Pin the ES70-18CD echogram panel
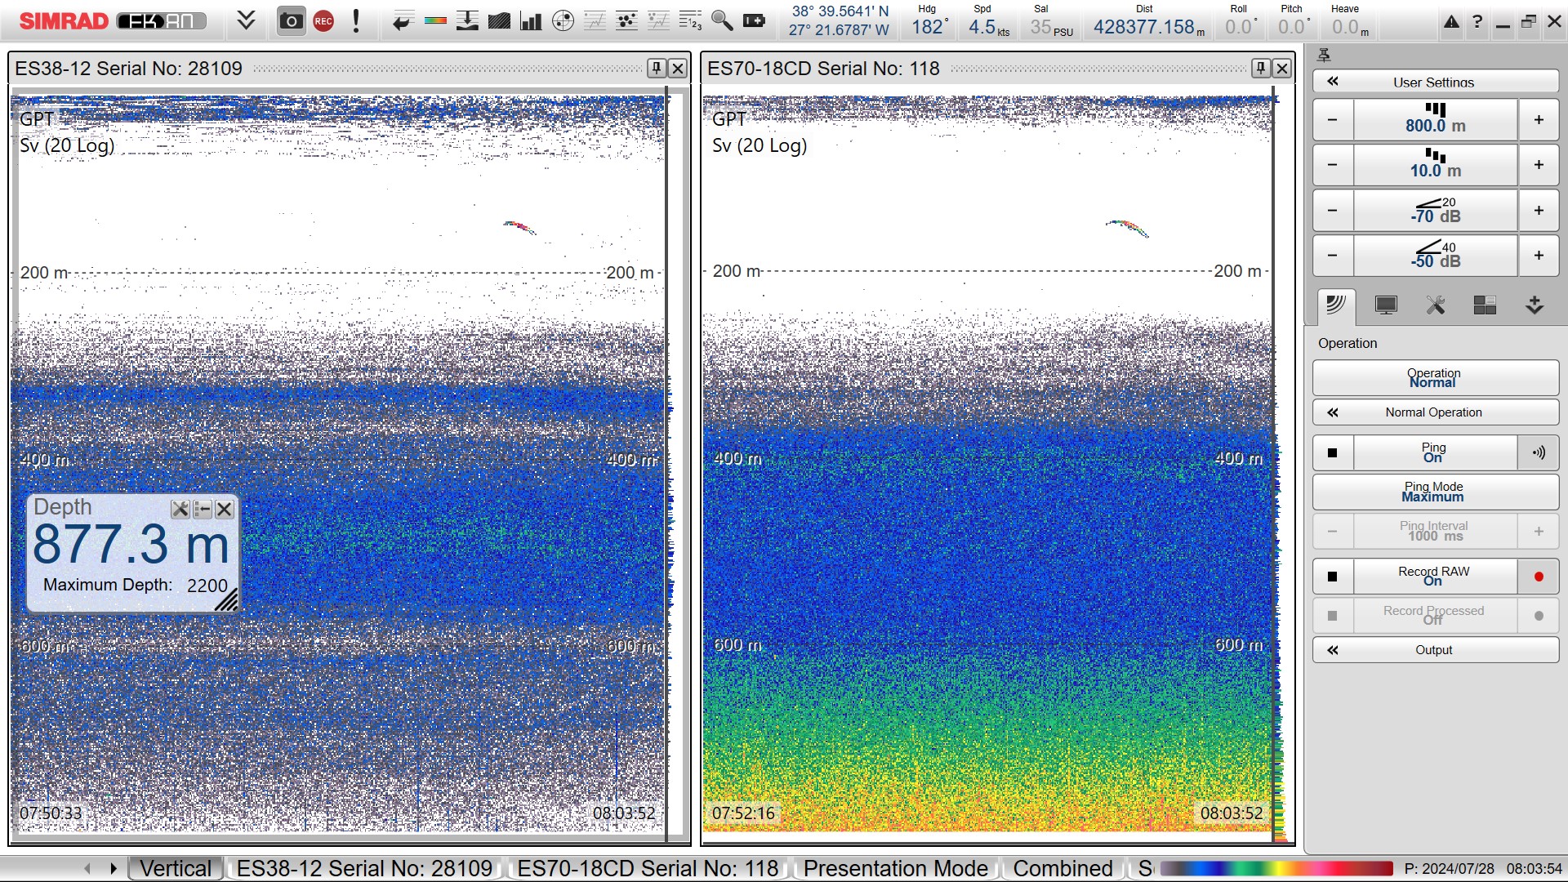1568x882 pixels. (1261, 69)
